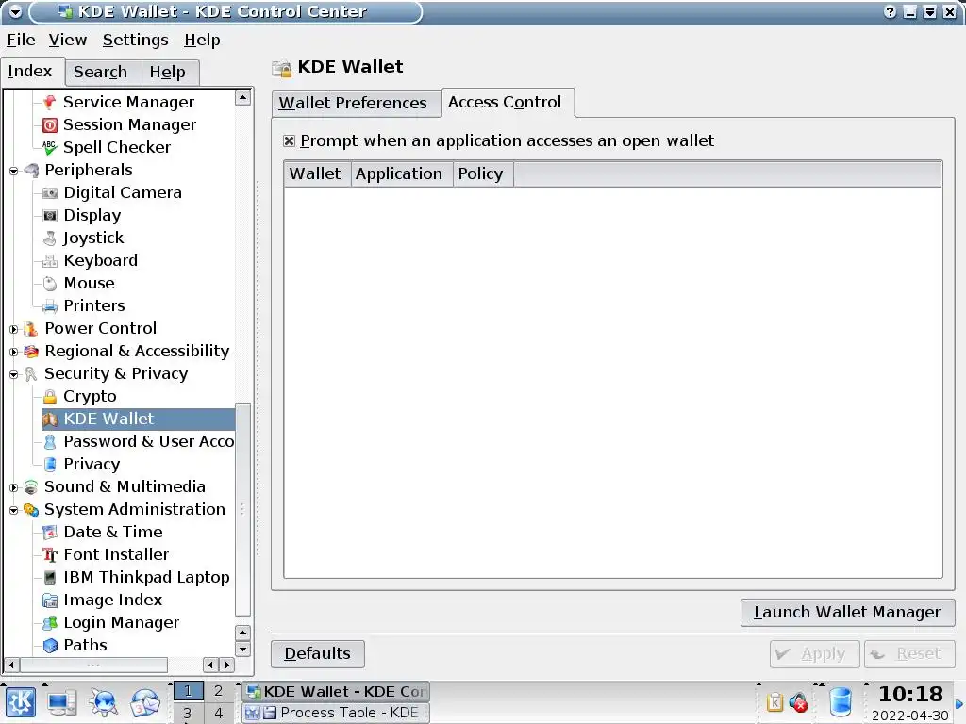Click the Apply button
The height and width of the screenshot is (724, 966).
point(814,654)
